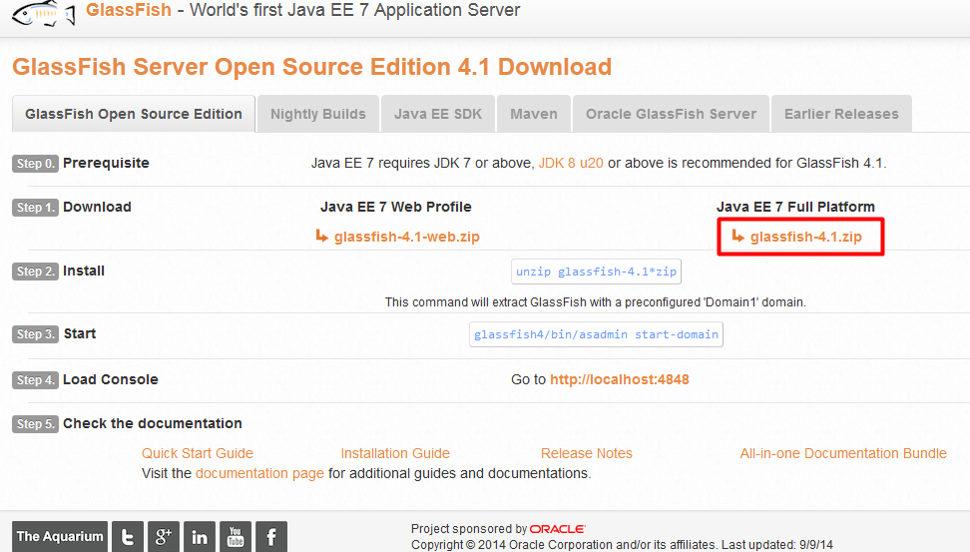Download glassfish-4.1-web.zip

(406, 237)
